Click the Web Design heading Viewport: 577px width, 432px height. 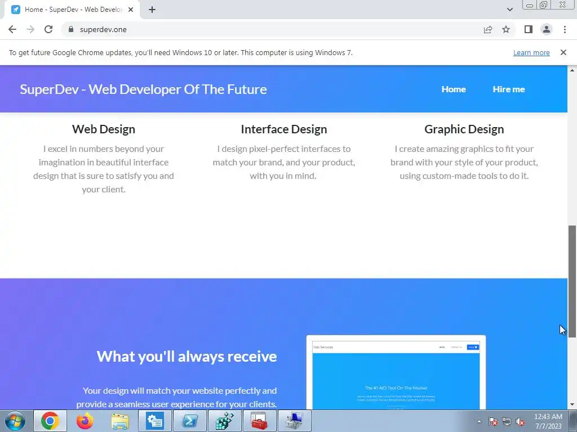coord(104,129)
